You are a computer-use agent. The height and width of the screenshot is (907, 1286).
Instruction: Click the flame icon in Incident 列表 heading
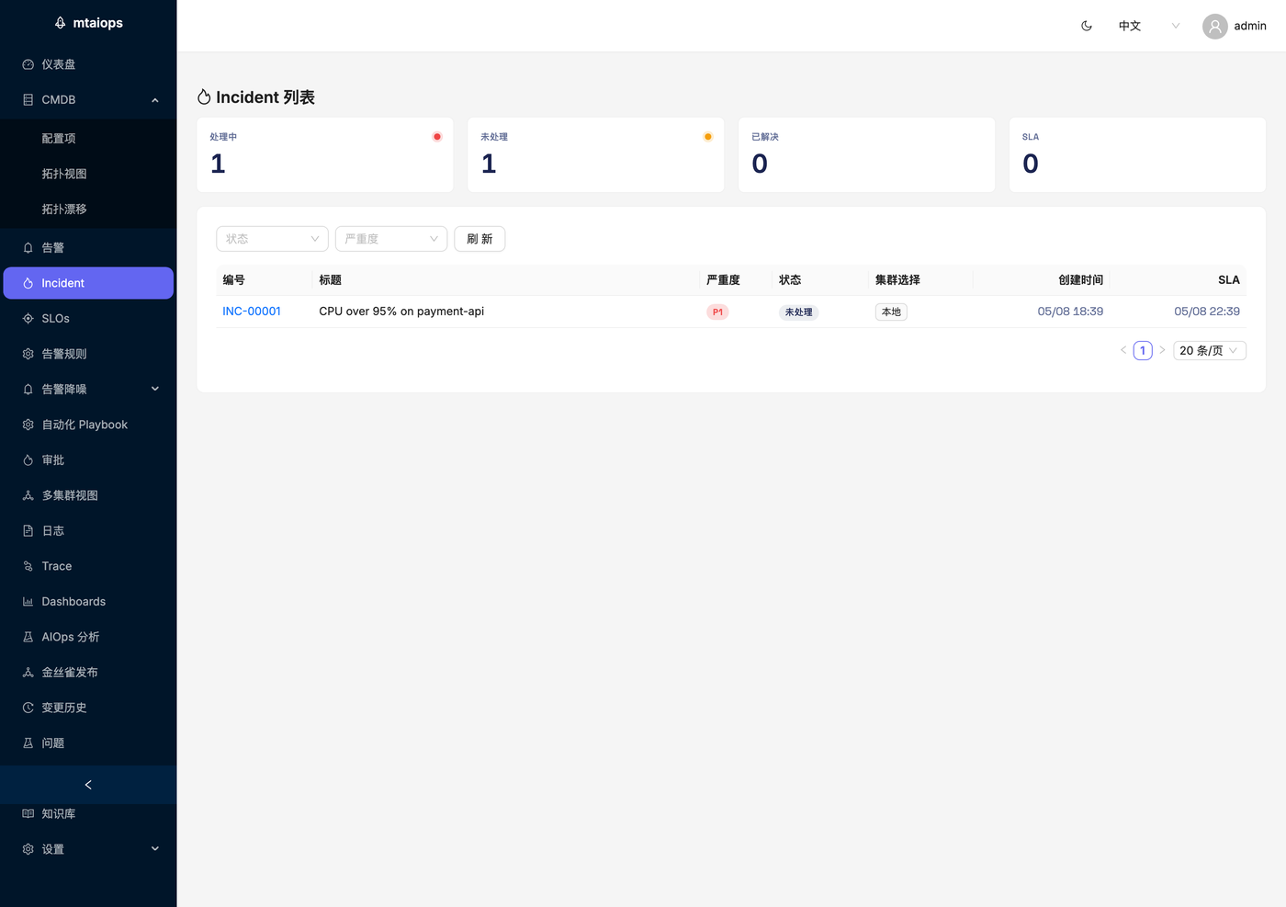click(204, 97)
